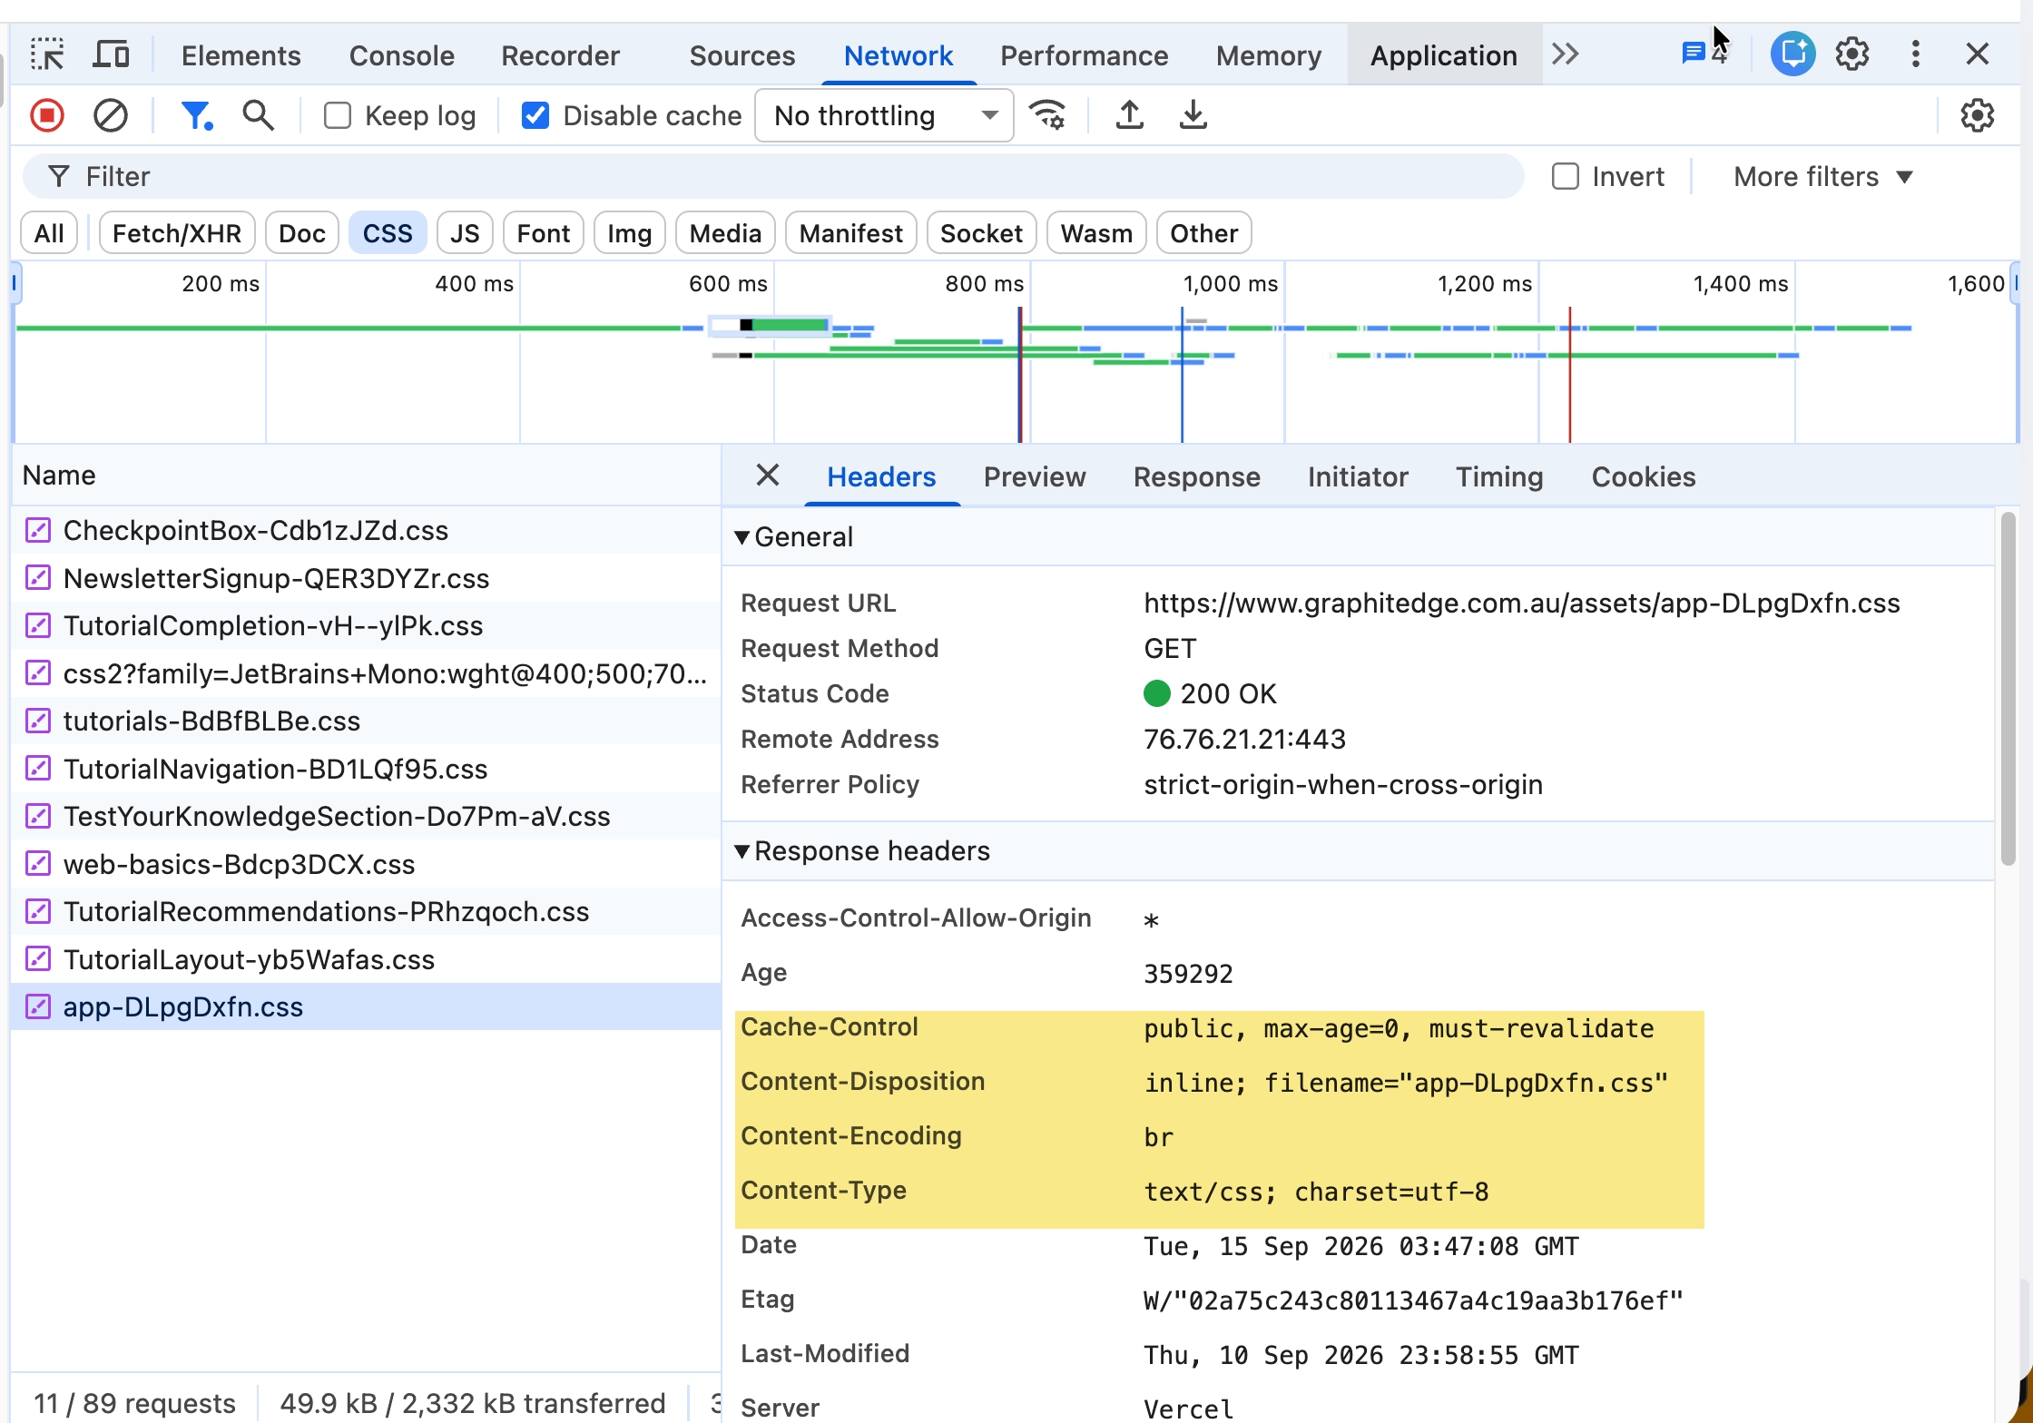Clear the network log
This screenshot has width=2033, height=1423.
coord(111,115)
